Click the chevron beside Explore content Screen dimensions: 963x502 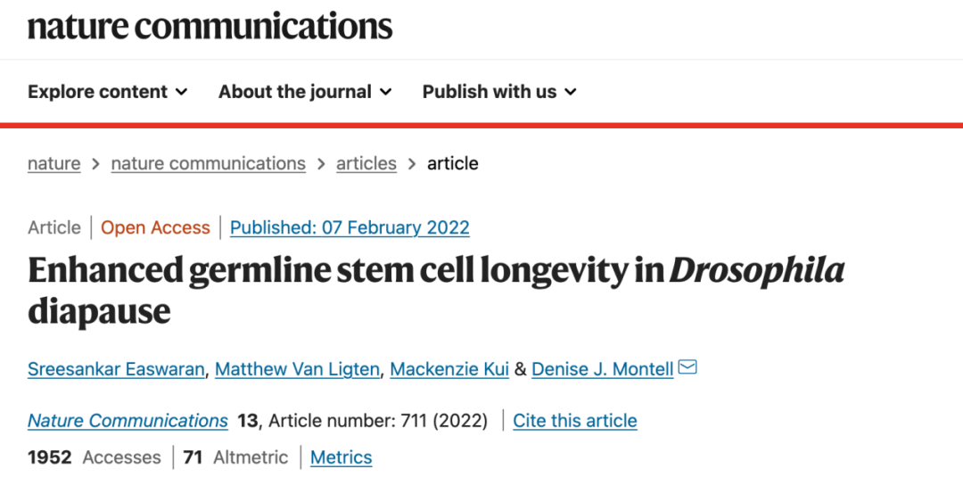click(181, 92)
